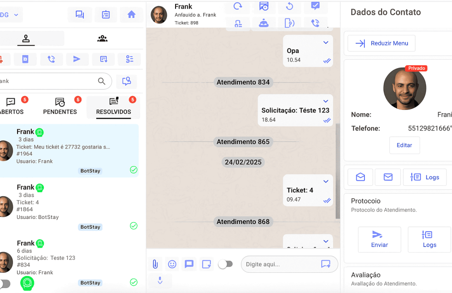Expand options chevron on the Opa message
Image resolution: width=452 pixels, height=293 pixels.
point(326,43)
